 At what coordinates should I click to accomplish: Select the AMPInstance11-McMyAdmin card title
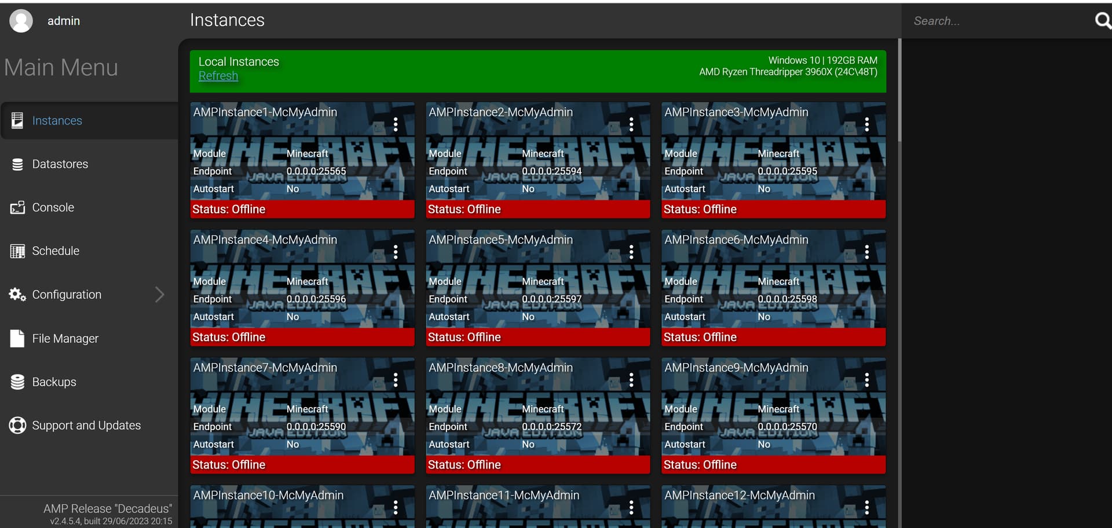coord(504,496)
